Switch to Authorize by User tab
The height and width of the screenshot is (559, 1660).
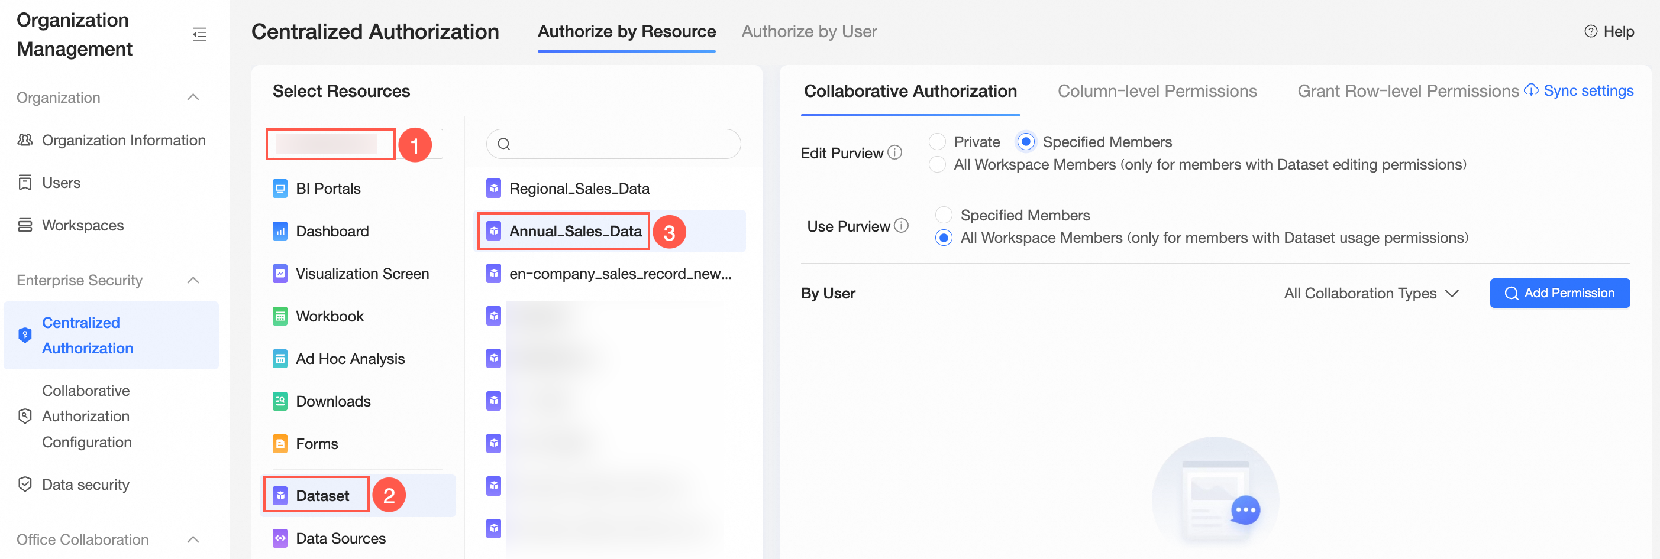coord(809,31)
